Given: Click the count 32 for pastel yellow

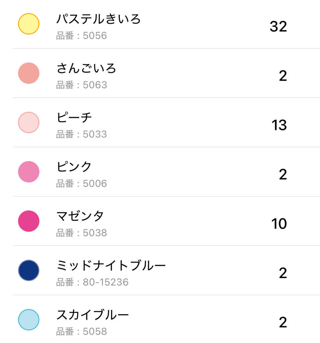Looking at the screenshot, I should tap(278, 26).
